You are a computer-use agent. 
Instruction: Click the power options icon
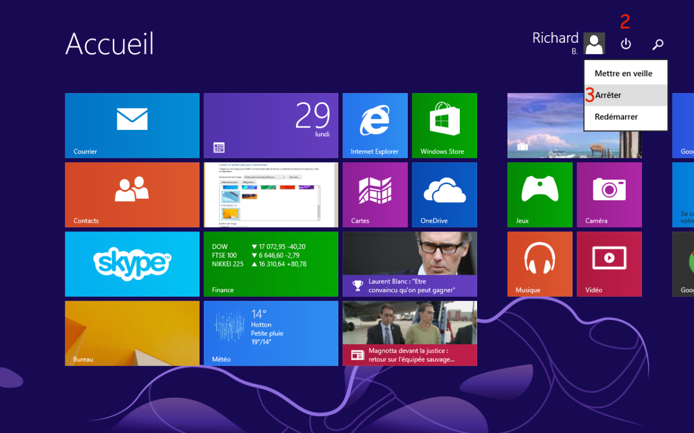click(626, 44)
